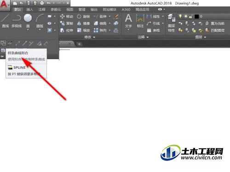
Task: Select the 多段线 (Polyline) tool
Action: [17, 21]
